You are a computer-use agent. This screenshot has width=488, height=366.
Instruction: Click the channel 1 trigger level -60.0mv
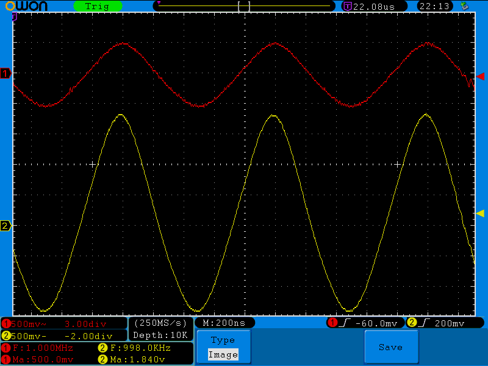[x=376, y=323]
